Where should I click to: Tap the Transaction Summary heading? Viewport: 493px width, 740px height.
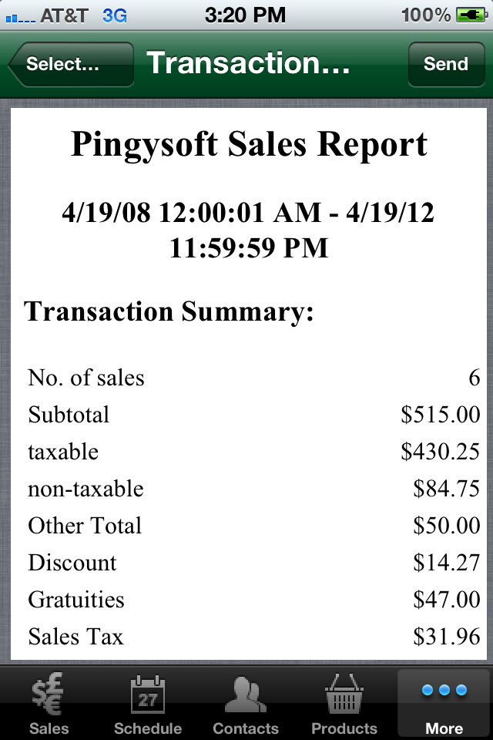pyautogui.click(x=169, y=311)
